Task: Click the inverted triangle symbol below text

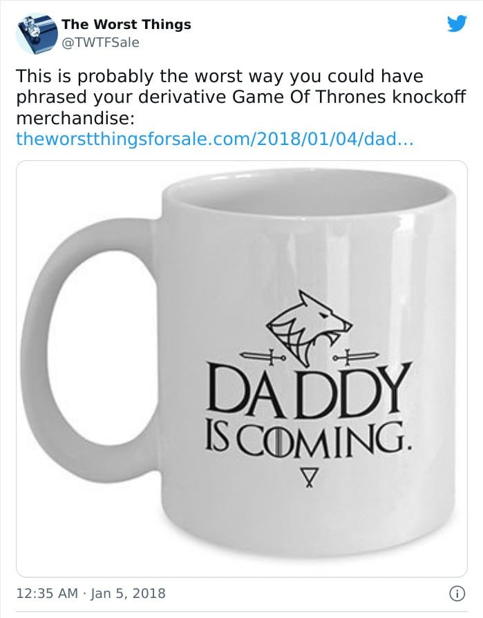Action: coord(309,478)
